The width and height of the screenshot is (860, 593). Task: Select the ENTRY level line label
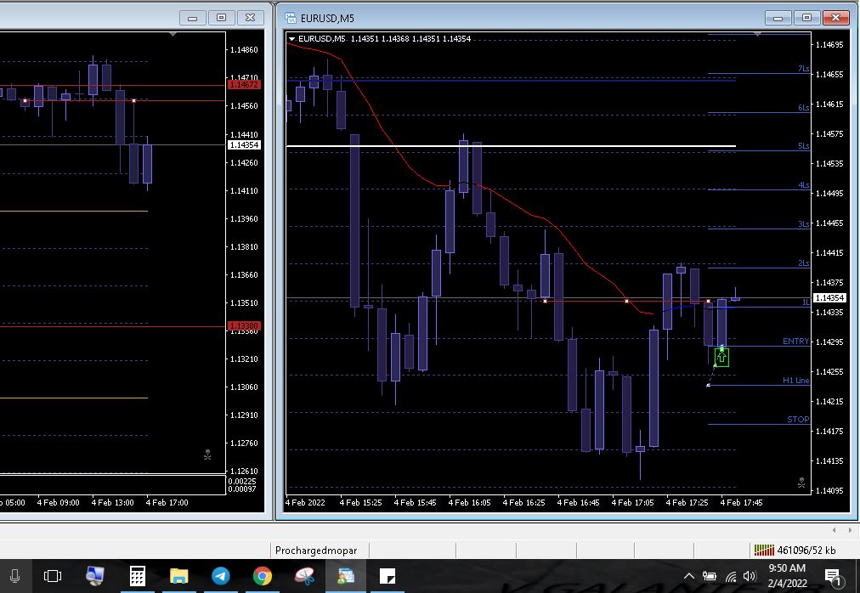tap(795, 342)
